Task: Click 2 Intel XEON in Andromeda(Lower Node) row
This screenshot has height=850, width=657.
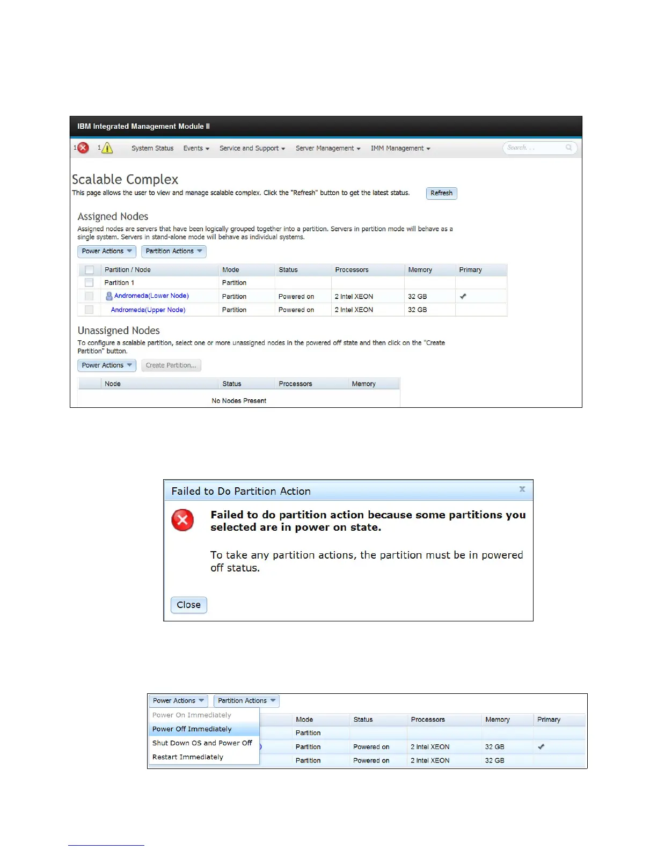Action: point(354,296)
